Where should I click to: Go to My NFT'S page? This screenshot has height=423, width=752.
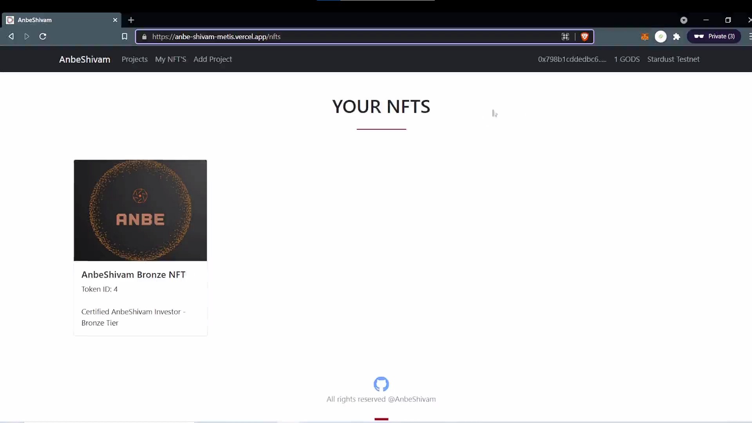point(170,59)
